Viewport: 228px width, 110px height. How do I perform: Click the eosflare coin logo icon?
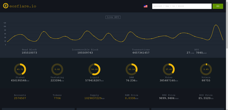click(6, 6)
